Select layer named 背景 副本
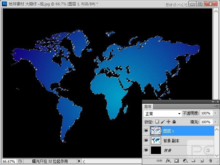The width and height of the screenshot is (220, 165). [171, 141]
